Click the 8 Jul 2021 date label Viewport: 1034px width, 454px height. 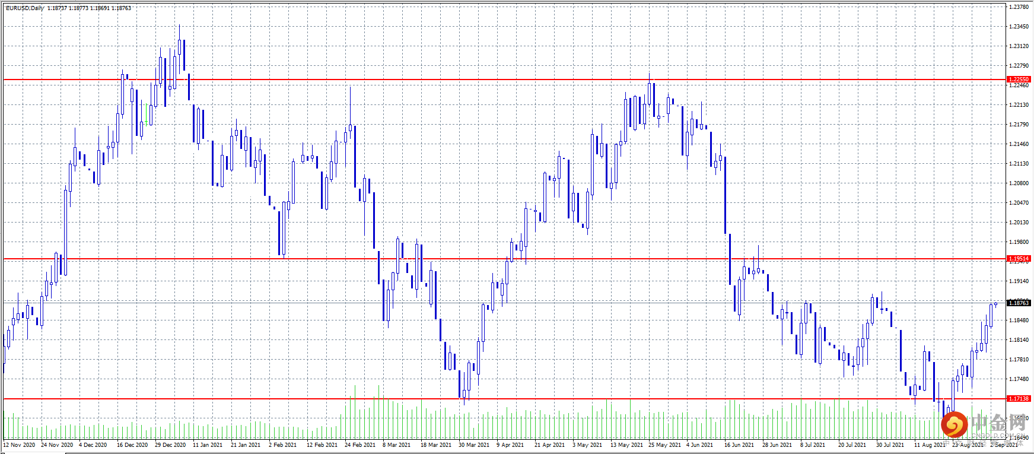(813, 445)
